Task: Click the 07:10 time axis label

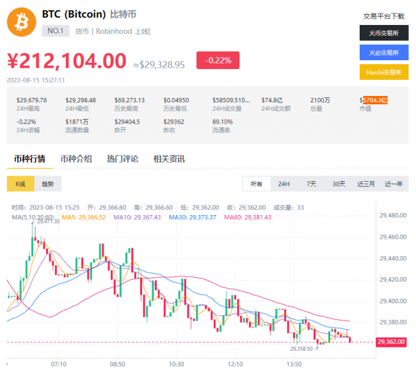Action: [x=59, y=364]
